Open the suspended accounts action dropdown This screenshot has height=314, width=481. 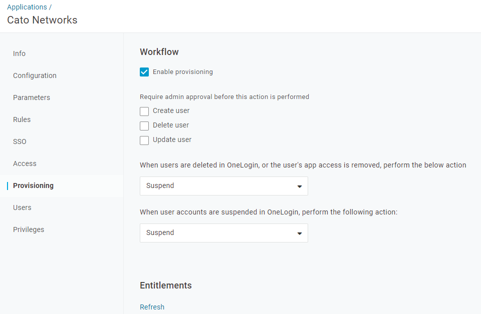click(x=223, y=233)
